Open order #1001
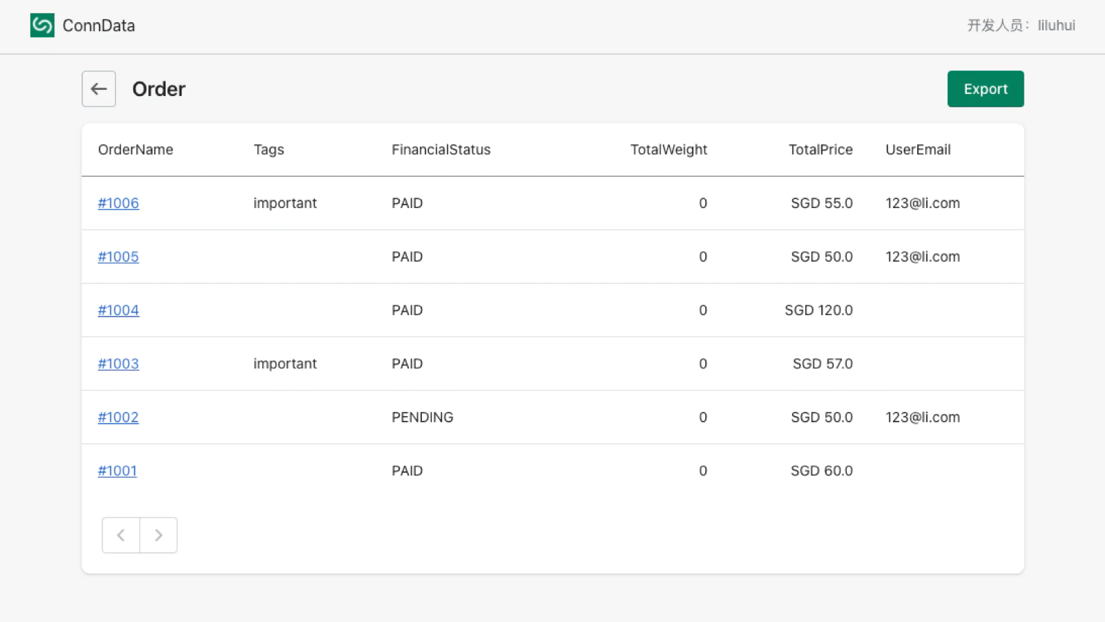The image size is (1105, 622). [x=117, y=471]
